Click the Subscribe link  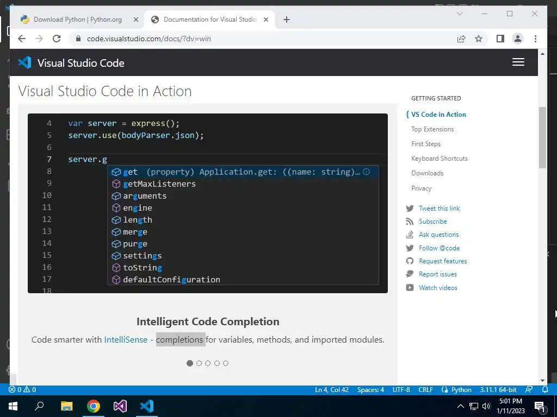point(432,222)
